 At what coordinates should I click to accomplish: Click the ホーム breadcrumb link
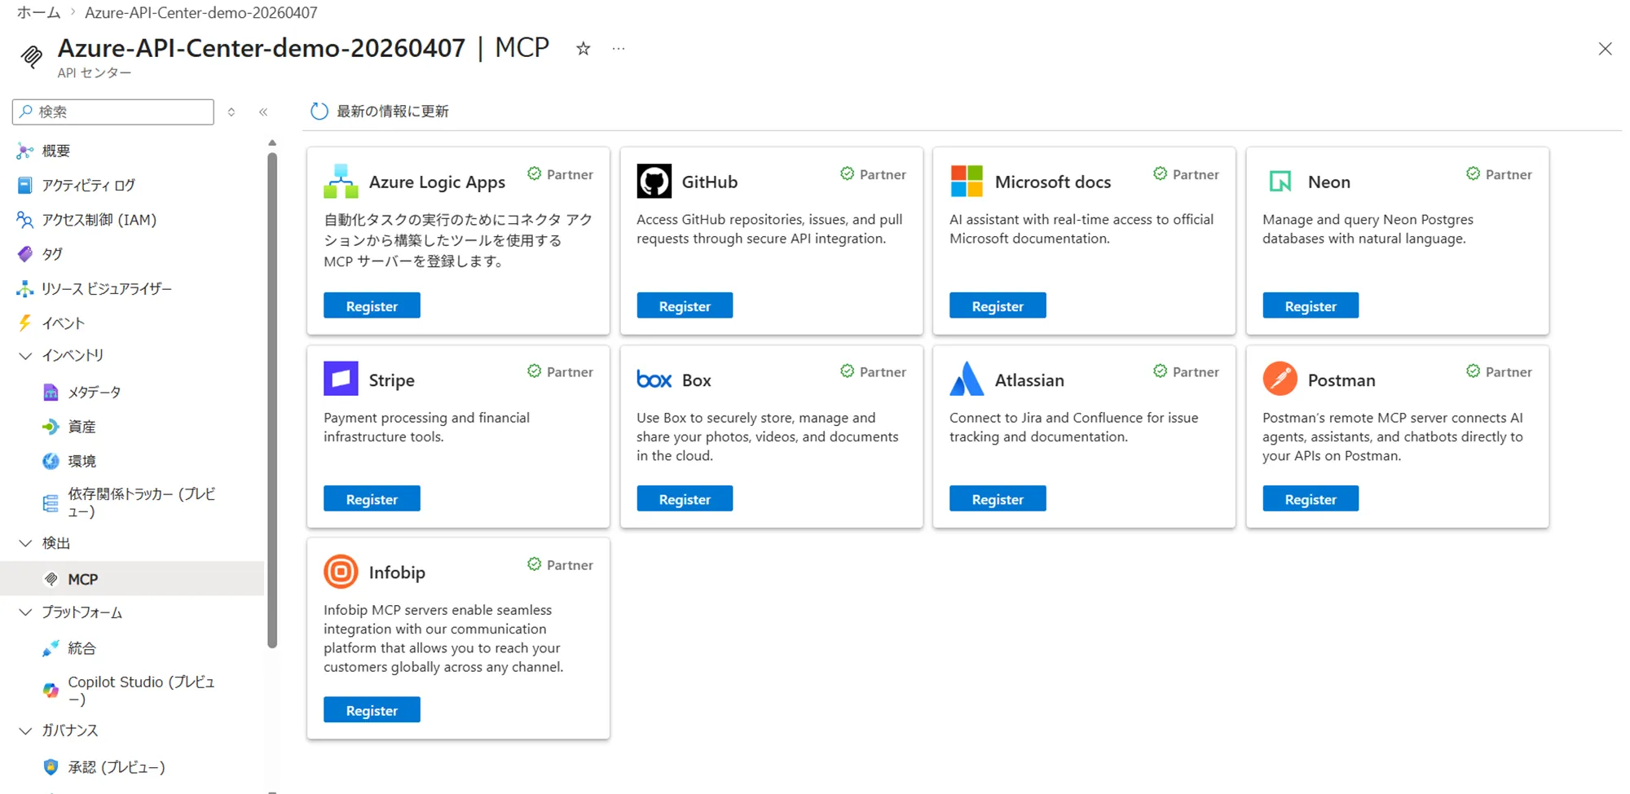coord(38,12)
